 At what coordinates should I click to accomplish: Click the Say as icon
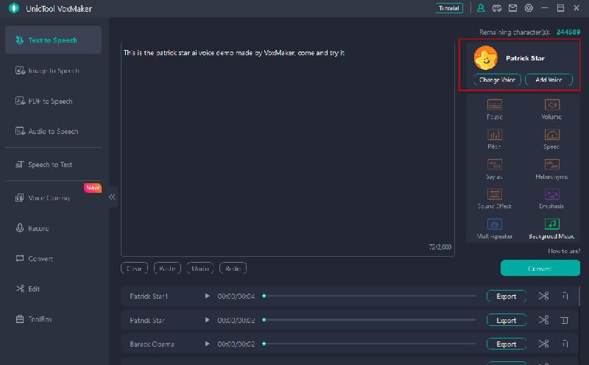pyautogui.click(x=495, y=165)
